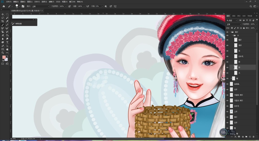Add a layer mask icon
Viewport: 259px width, 141px height.
pyautogui.click(x=239, y=137)
